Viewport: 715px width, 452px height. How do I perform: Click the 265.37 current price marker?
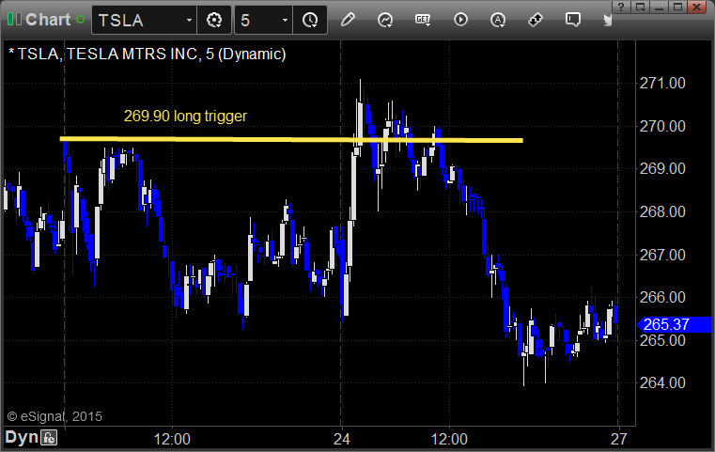click(674, 324)
